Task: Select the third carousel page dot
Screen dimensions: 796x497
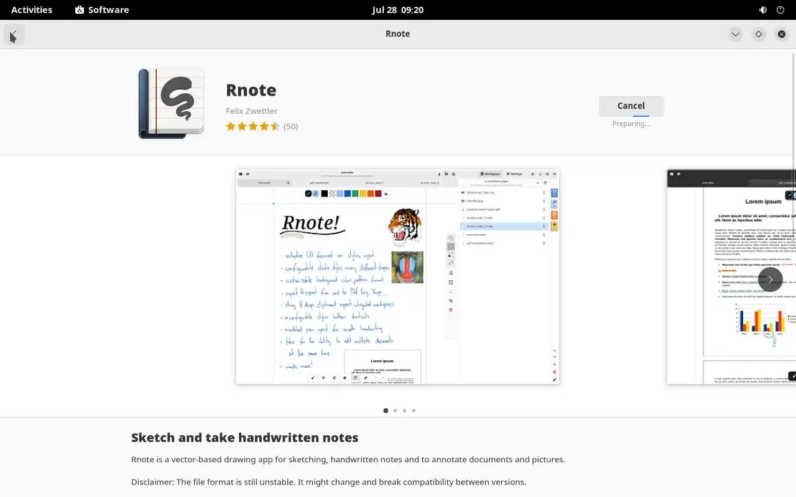Action: (404, 411)
